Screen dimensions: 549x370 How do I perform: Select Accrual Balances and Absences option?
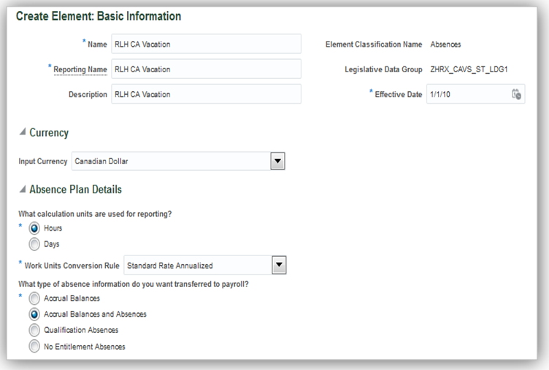(34, 315)
